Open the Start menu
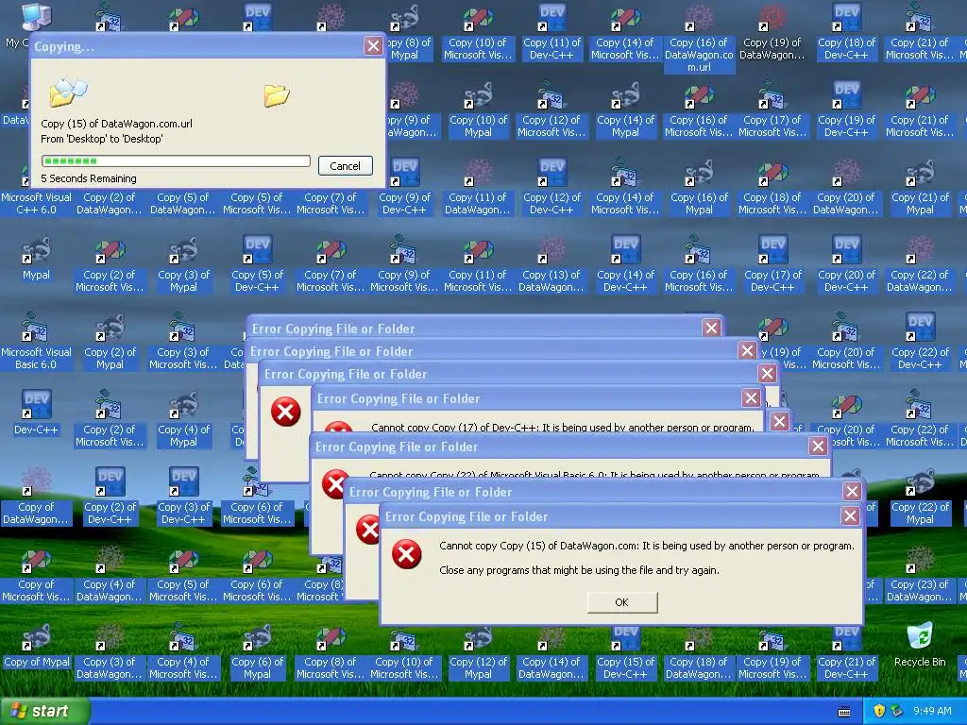 (43, 711)
